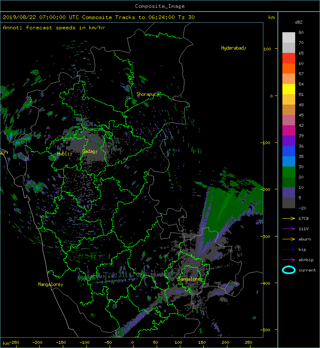The image size is (320, 348).
Task: Click the 48 dBZ brown-orange swatch
Action: [289, 110]
